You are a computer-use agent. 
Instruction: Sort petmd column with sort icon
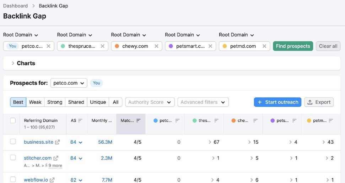(331, 121)
